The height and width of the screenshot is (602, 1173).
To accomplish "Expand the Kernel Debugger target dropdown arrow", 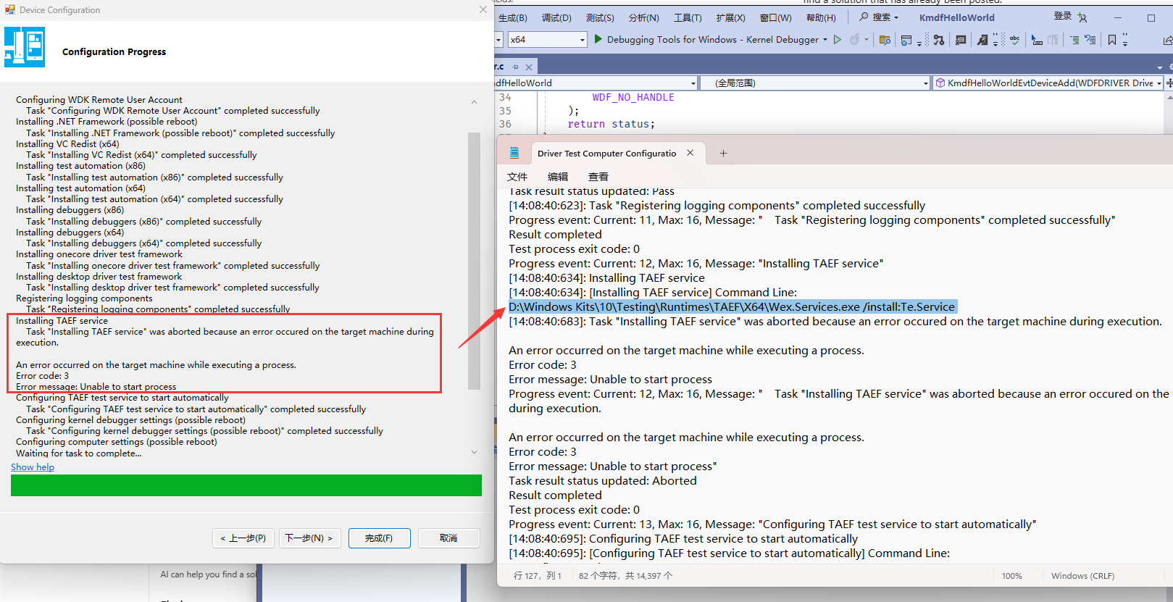I will pos(825,40).
